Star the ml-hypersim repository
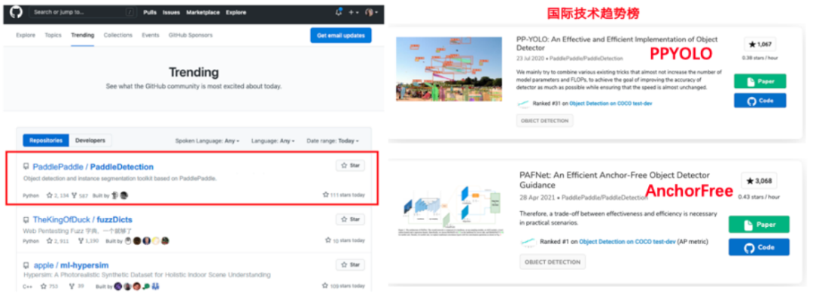Viewport: 813px width, 305px height. tap(351, 264)
